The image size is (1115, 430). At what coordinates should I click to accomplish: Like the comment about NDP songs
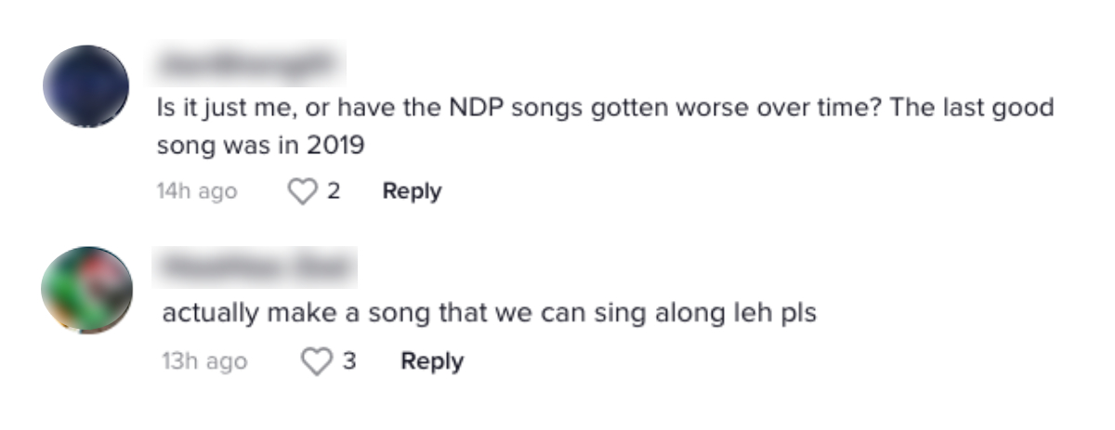pos(302,192)
